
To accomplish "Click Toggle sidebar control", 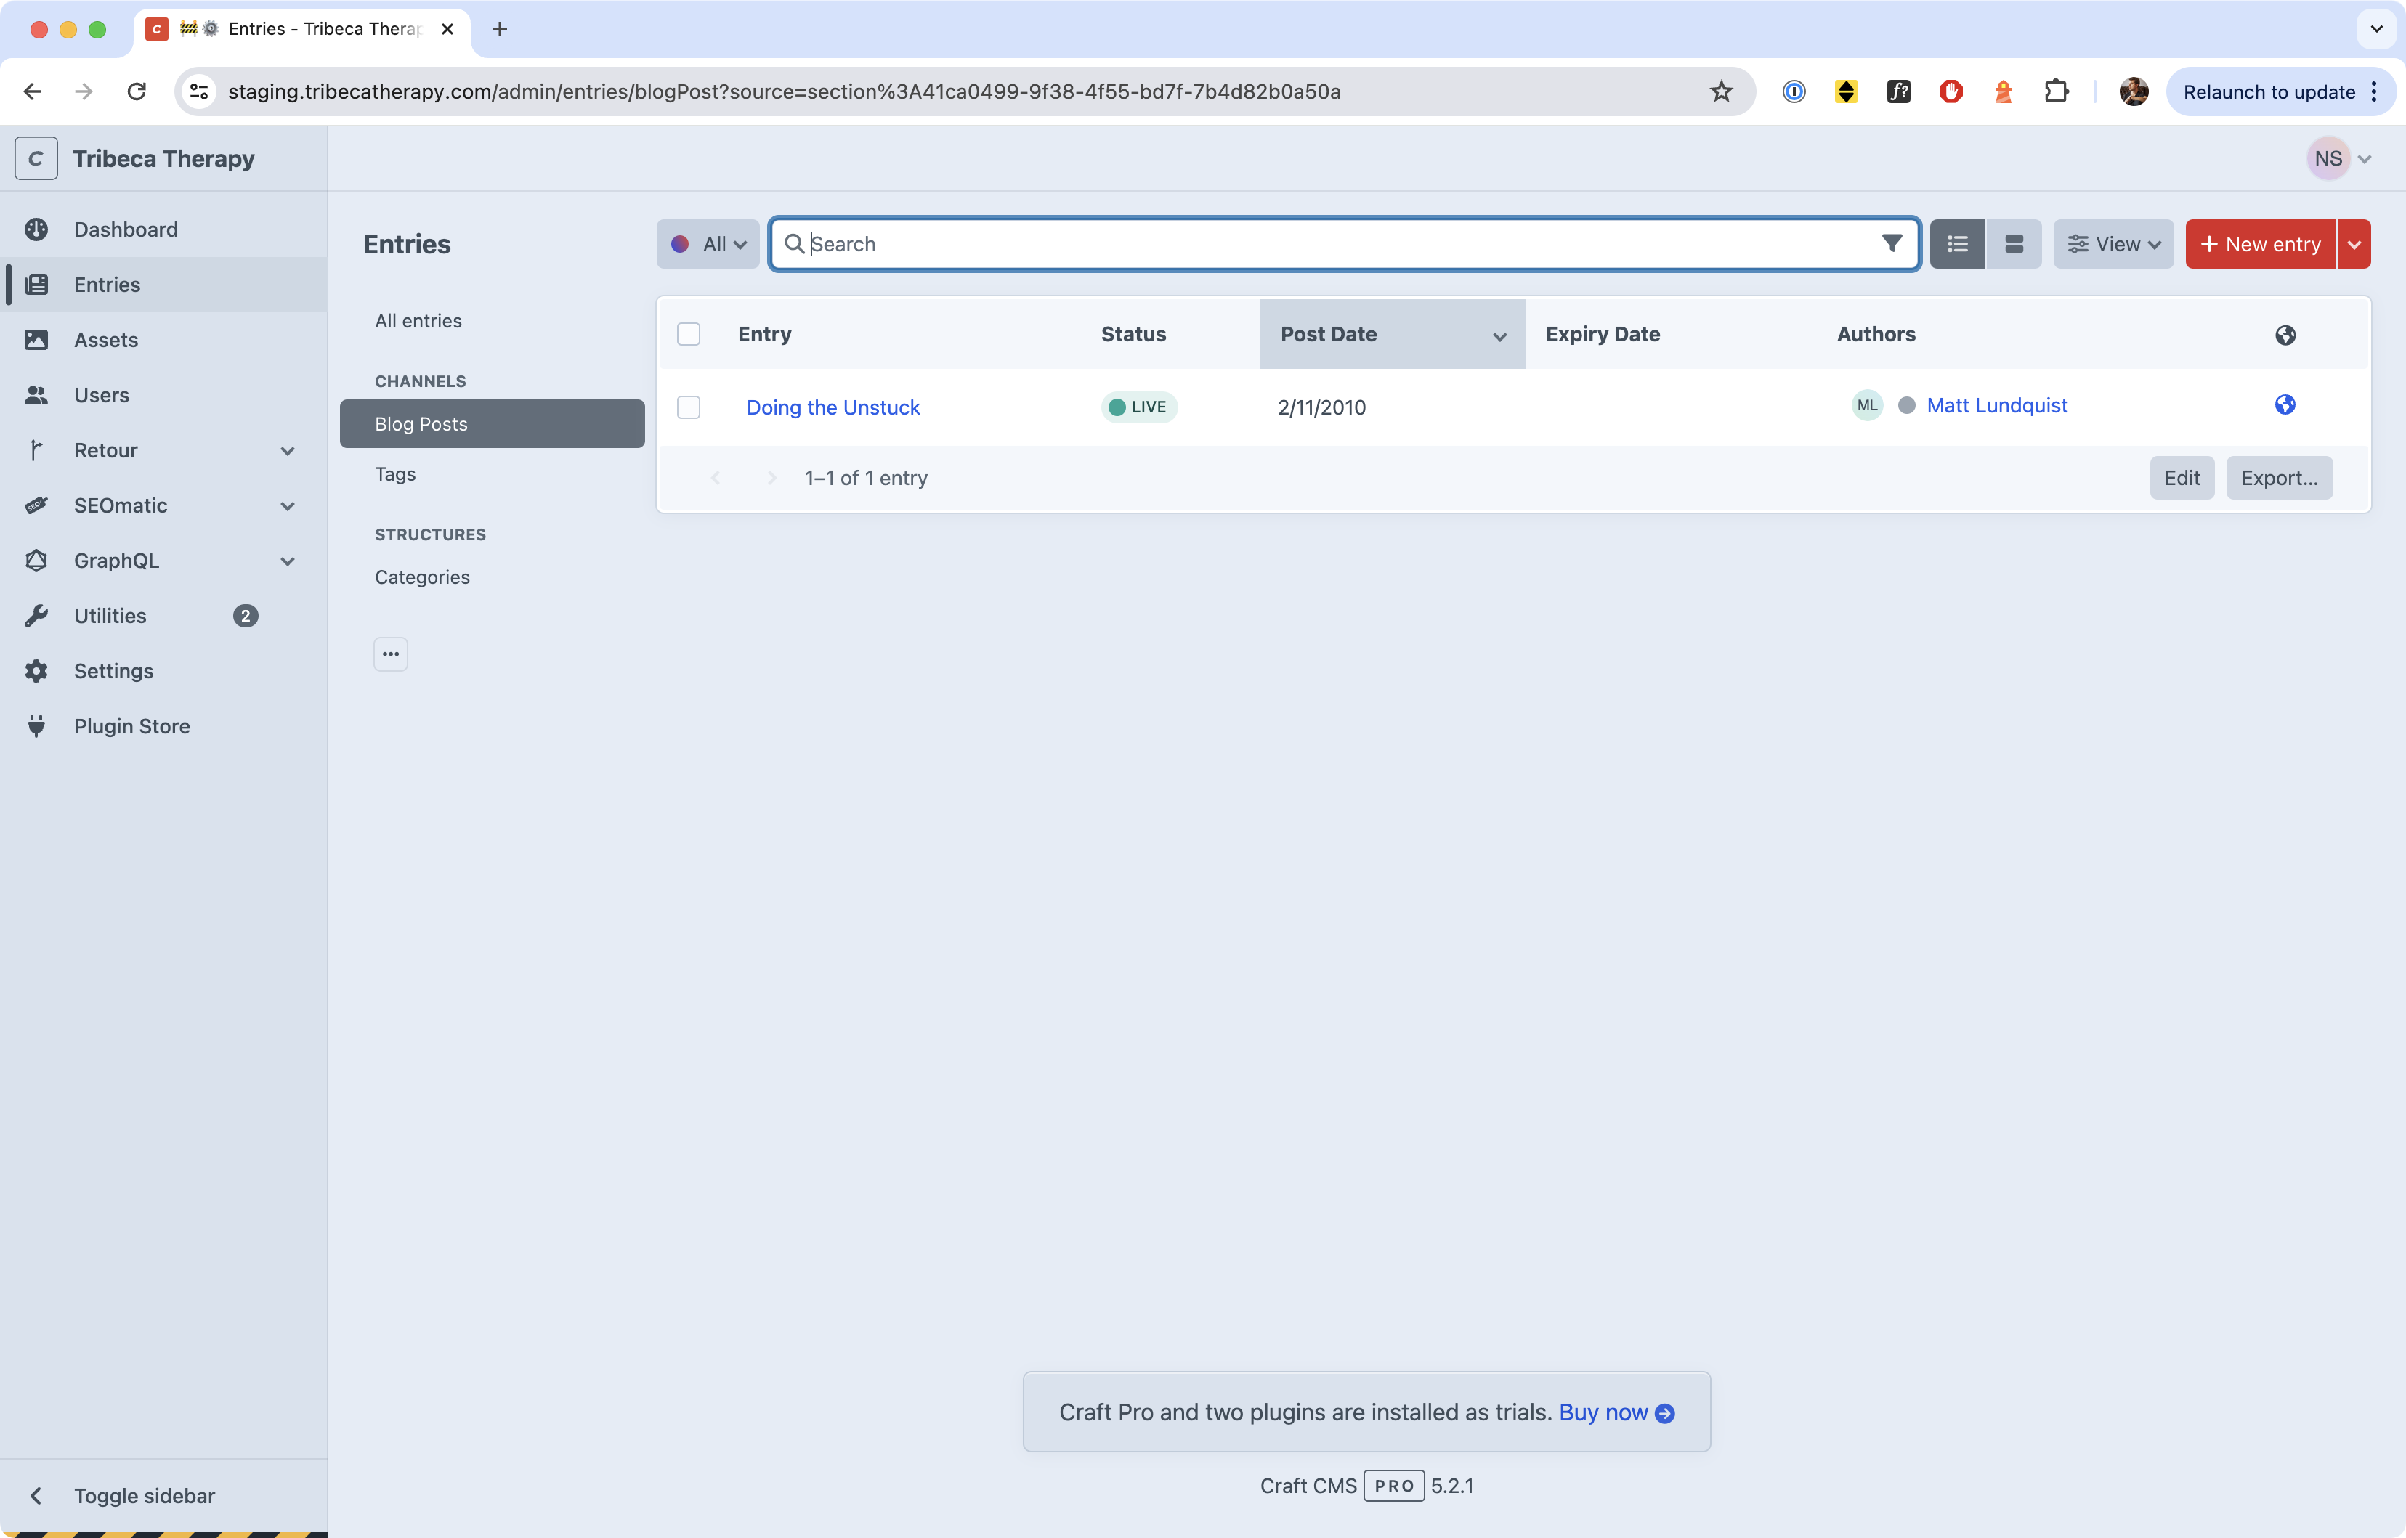I will (164, 1495).
